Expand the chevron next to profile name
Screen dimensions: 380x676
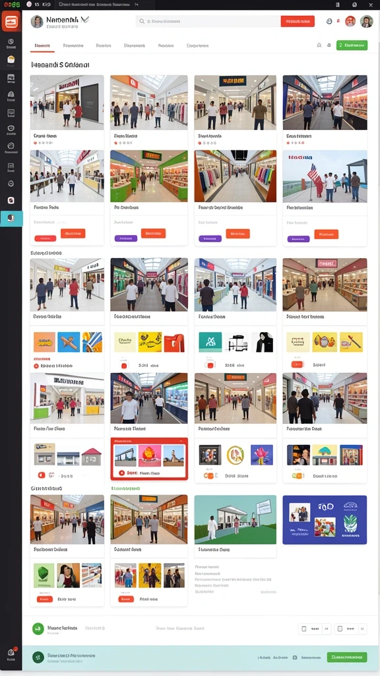[x=85, y=19]
